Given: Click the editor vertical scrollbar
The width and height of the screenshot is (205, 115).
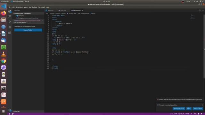Looking at the screenshot, I should [204, 46].
